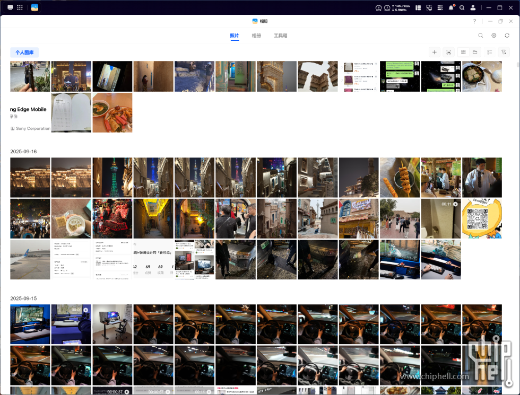Switch to folder view
The width and height of the screenshot is (520, 395).
pyautogui.click(x=475, y=52)
